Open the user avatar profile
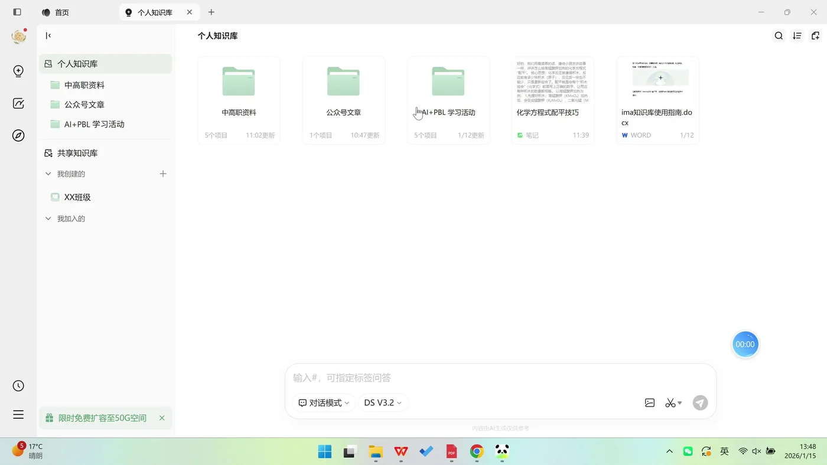 (x=19, y=37)
